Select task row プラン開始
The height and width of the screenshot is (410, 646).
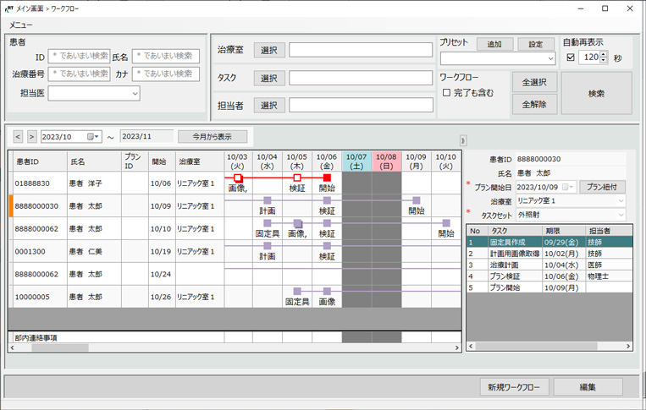pyautogui.click(x=549, y=287)
